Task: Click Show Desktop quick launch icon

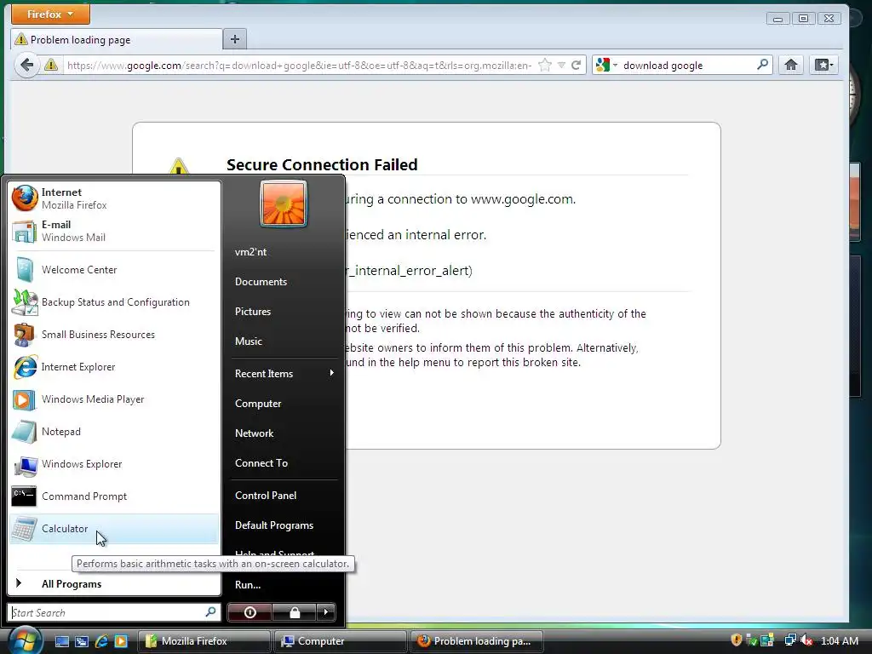Action: tap(61, 641)
